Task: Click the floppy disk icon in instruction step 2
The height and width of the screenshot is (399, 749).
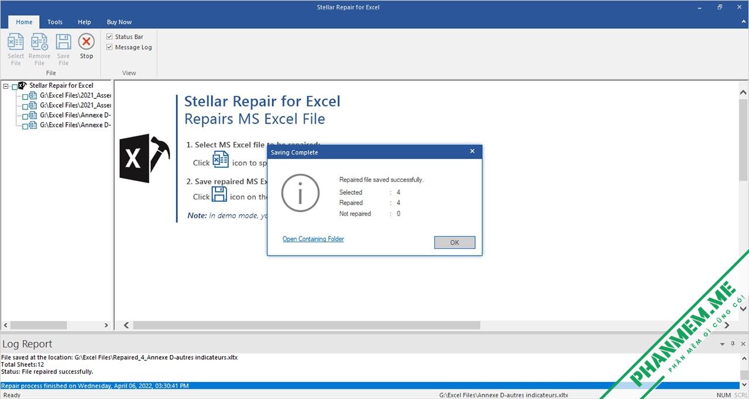Action: 219,194
